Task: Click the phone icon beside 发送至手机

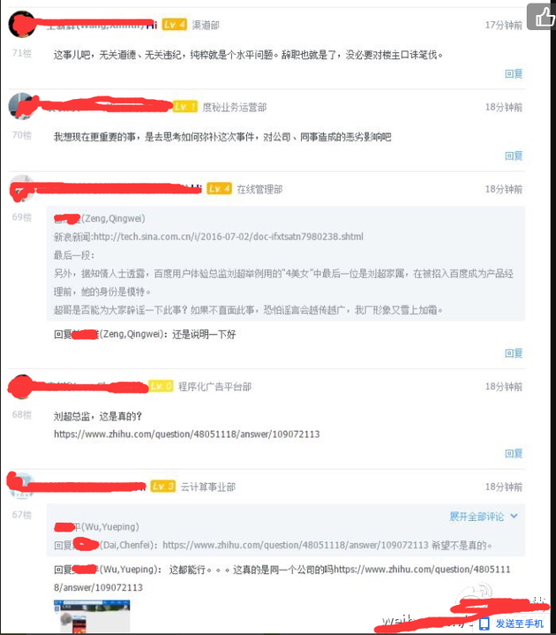Action: tap(485, 624)
